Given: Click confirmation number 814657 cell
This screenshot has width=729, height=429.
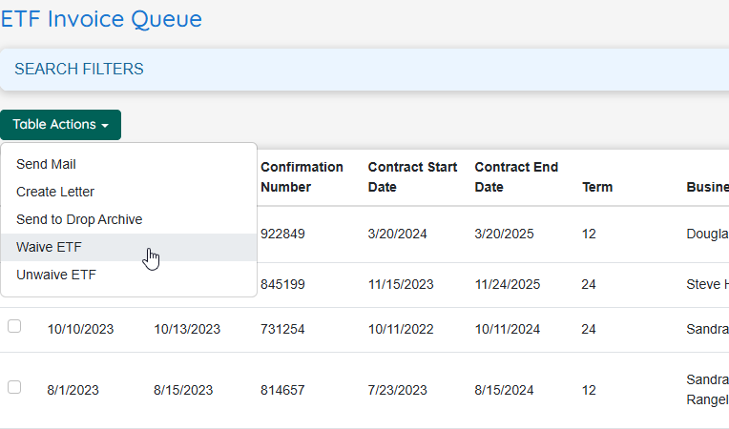Looking at the screenshot, I should (282, 391).
